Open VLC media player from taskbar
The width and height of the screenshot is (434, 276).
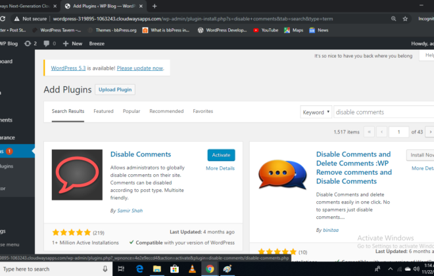tap(192, 269)
